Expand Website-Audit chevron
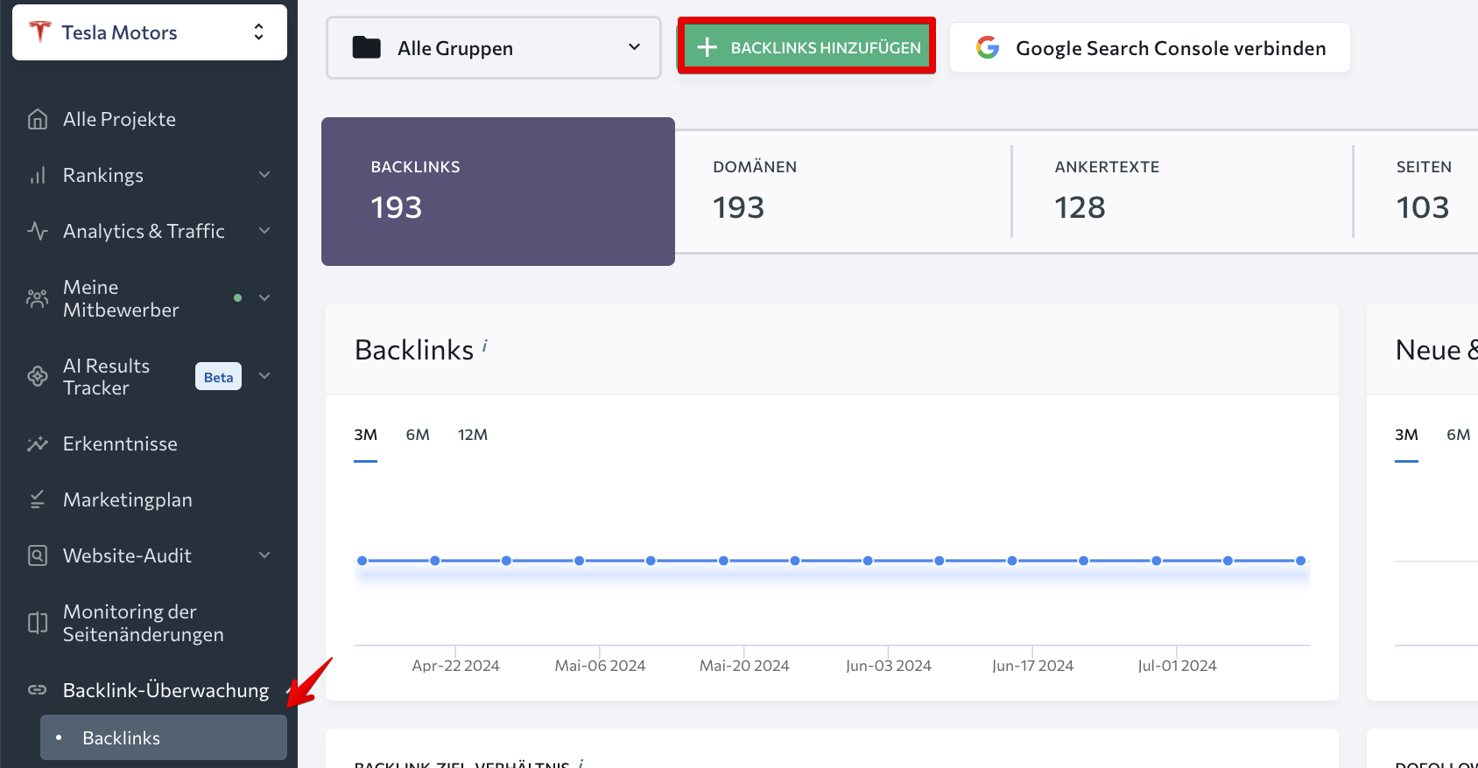The height and width of the screenshot is (768, 1478). coord(264,555)
